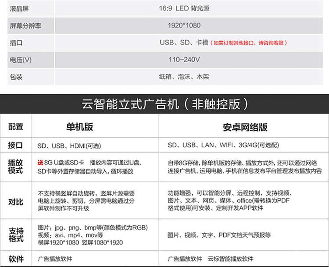329x267 pixels.
Task: Click the '液晶屏' row label
Action: pos(19,9)
